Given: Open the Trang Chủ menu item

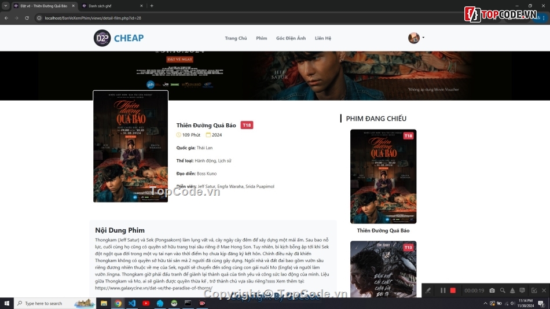Looking at the screenshot, I should click(x=236, y=38).
